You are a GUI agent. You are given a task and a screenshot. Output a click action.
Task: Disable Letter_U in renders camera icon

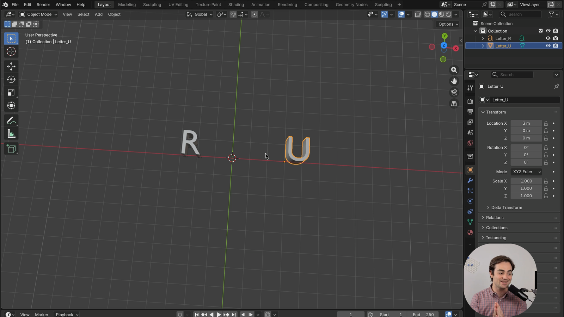click(556, 46)
